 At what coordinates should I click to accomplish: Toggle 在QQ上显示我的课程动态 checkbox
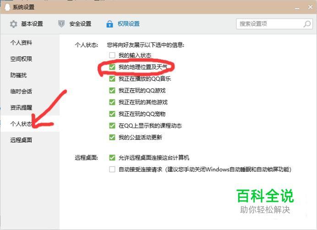pos(112,126)
